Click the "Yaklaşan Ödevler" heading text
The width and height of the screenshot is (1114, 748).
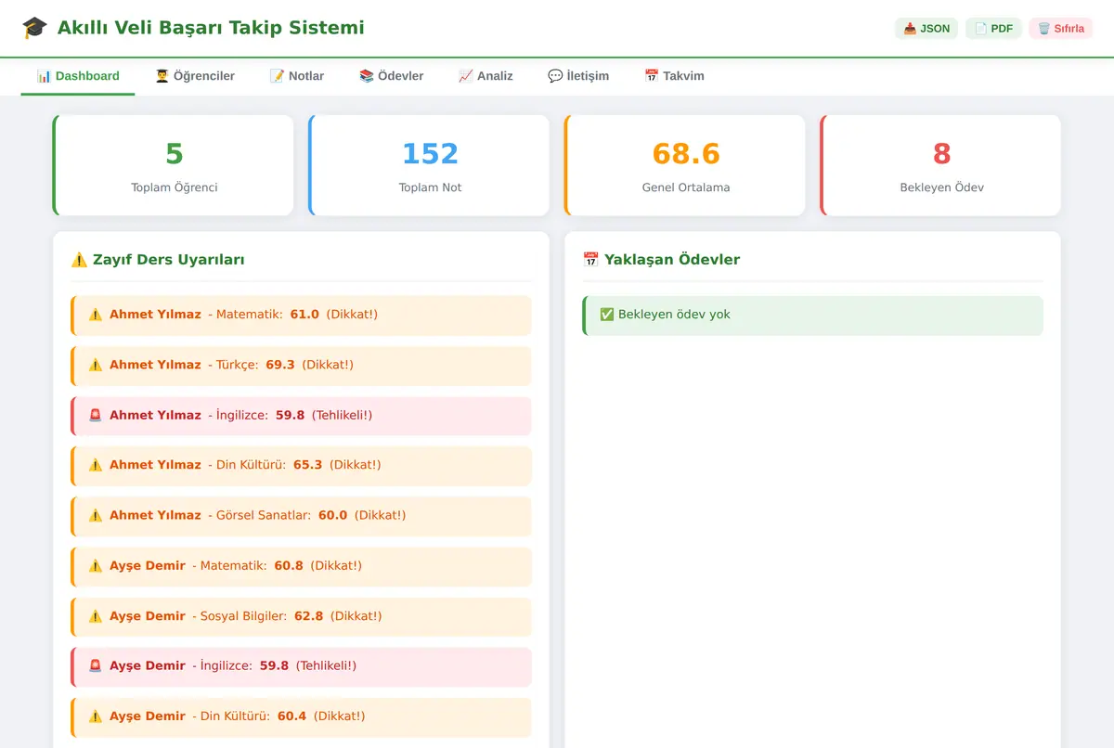pos(672,260)
